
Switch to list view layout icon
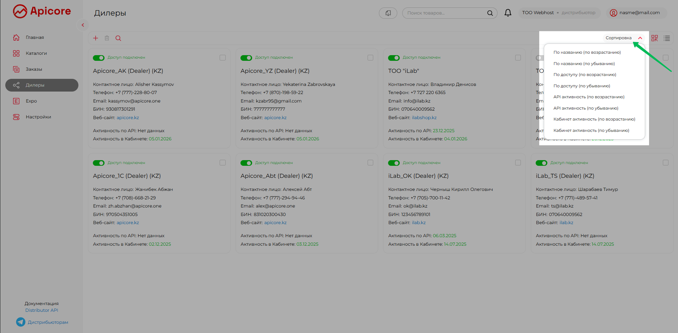click(x=667, y=38)
